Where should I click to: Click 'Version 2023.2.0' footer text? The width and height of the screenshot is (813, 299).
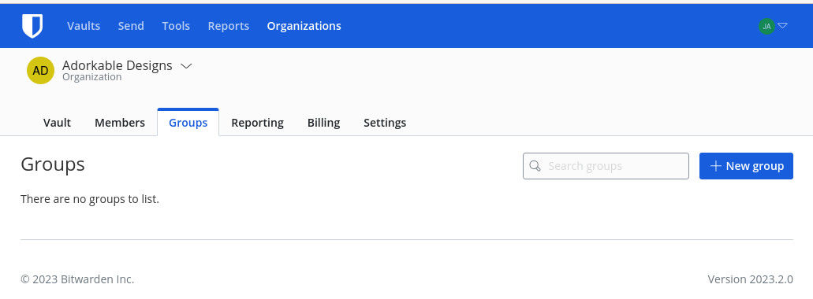click(x=750, y=279)
